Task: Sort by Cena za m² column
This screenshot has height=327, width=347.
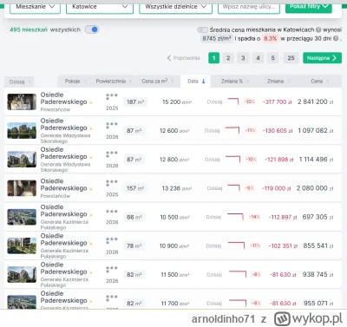Action: pos(157,82)
